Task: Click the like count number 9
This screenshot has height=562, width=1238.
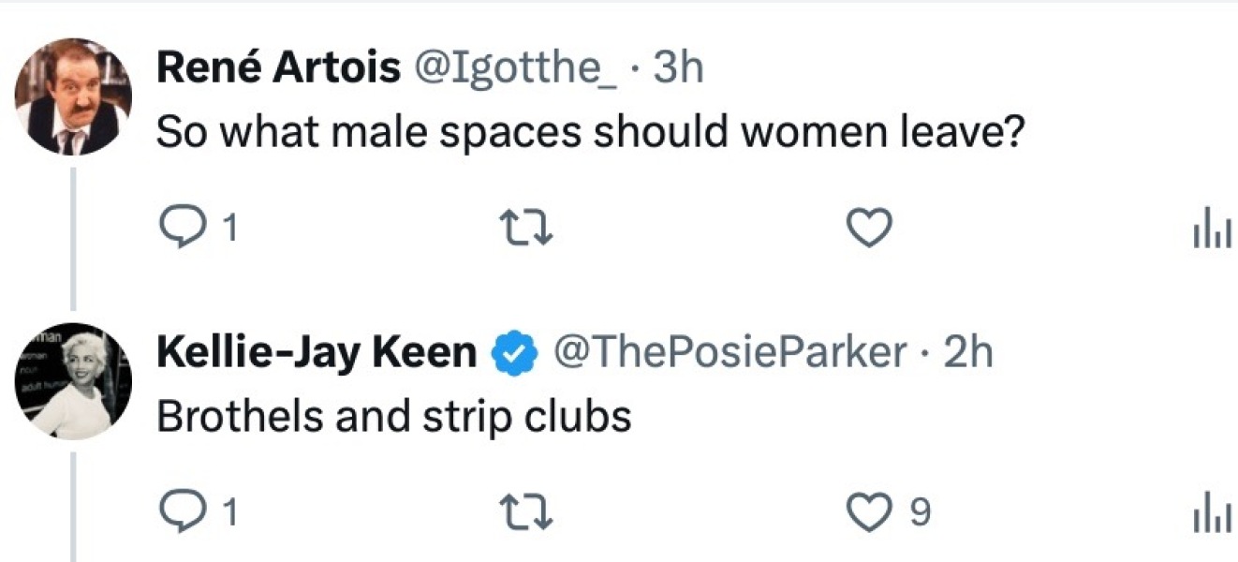Action: pos(920,511)
